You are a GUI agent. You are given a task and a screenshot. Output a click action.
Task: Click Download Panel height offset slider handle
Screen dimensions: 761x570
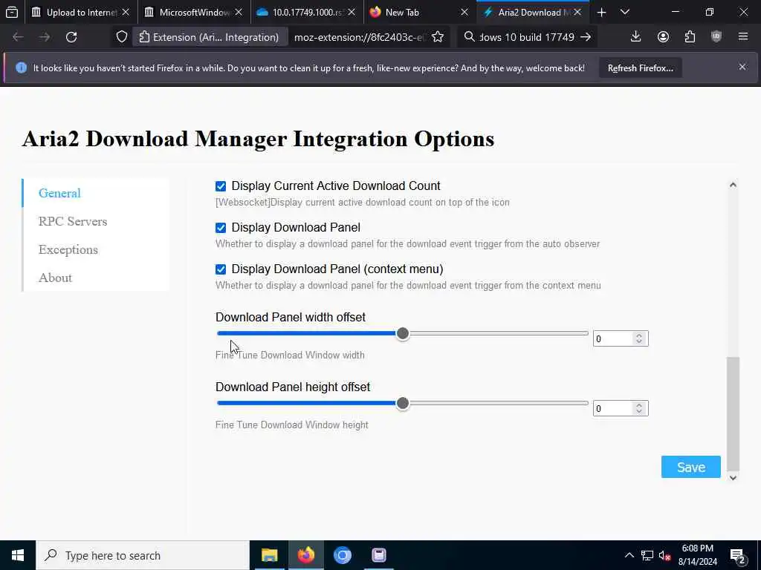[x=402, y=403]
